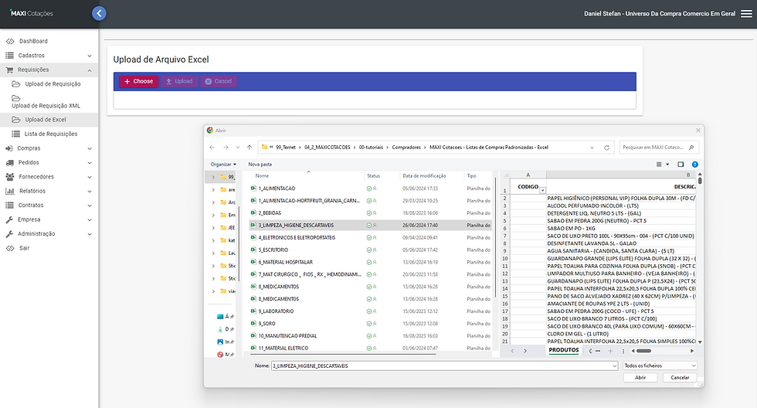Click Abrir to open file
Viewport: 757px width, 408px height.
pos(640,378)
